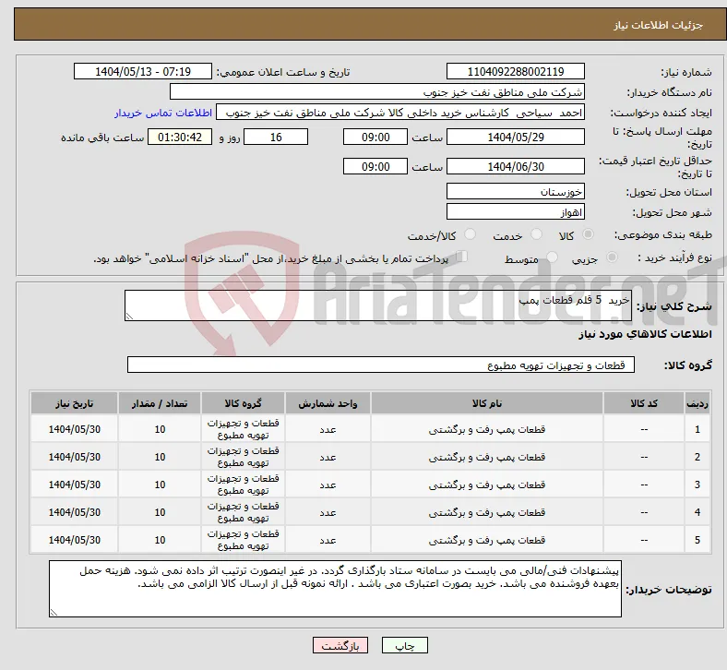
Task: Click the گروه کالا column header
Action: [243, 403]
